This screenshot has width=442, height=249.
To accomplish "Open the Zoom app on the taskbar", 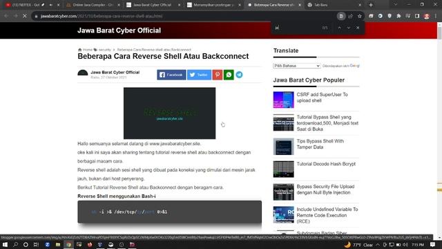I will (x=47, y=244).
